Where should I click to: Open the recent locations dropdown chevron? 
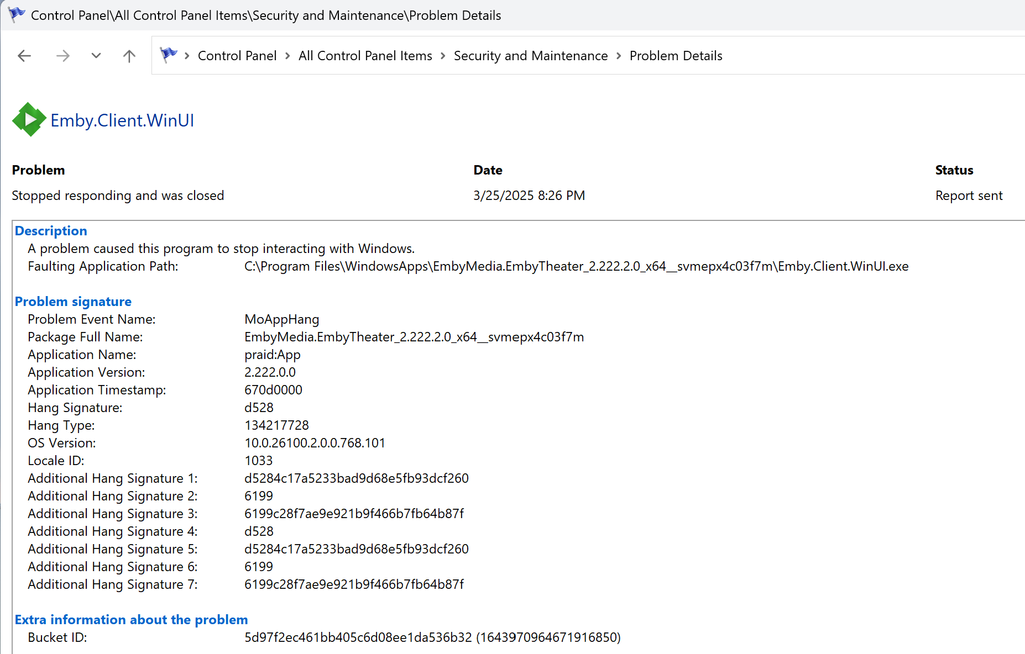coord(96,56)
